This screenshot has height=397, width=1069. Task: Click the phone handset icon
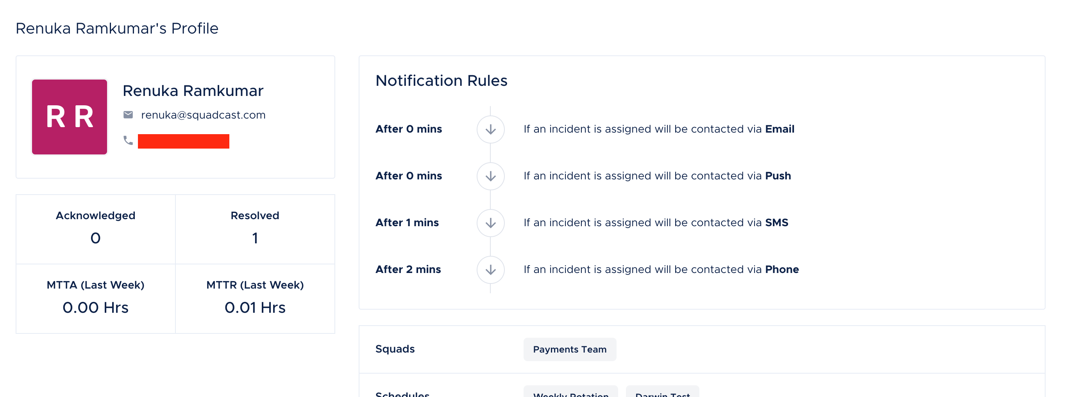(x=128, y=140)
